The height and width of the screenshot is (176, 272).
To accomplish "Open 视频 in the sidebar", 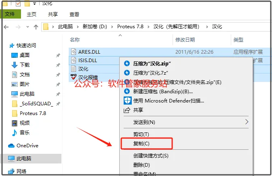I will click(25, 123).
